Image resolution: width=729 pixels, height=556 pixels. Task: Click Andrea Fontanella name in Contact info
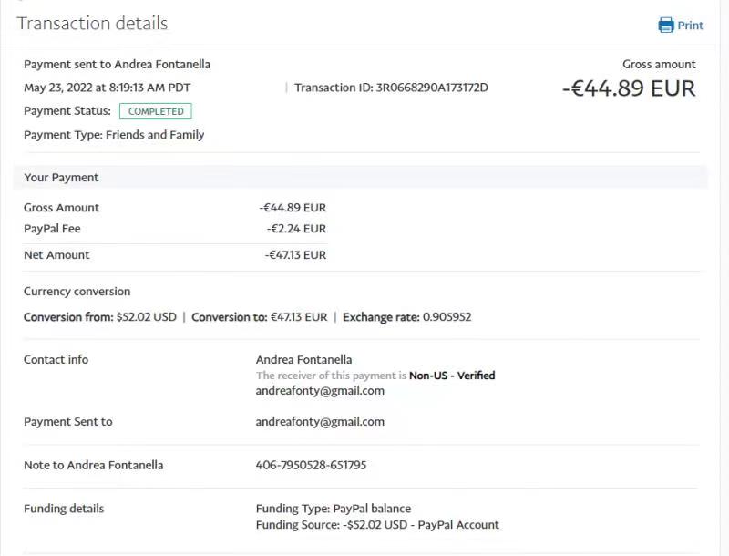303,359
